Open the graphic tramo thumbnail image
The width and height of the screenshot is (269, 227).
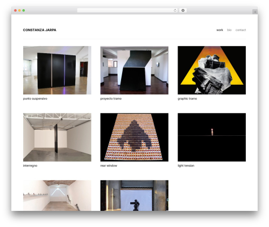click(x=212, y=70)
